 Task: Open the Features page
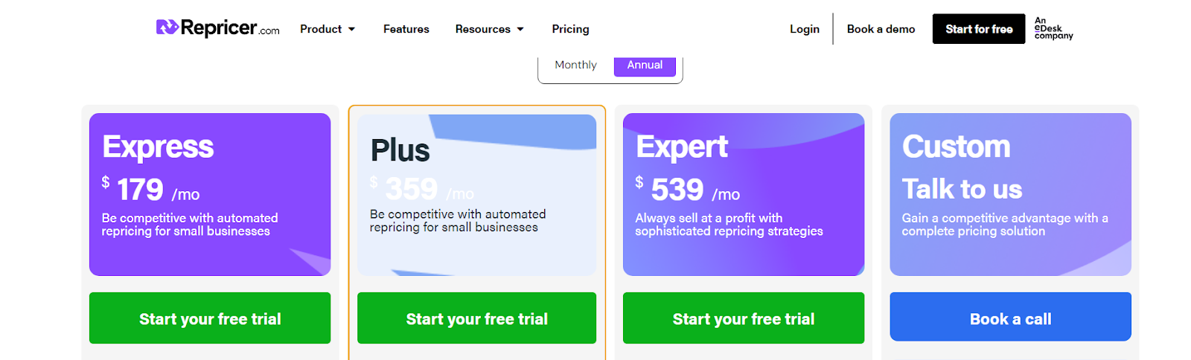point(406,29)
